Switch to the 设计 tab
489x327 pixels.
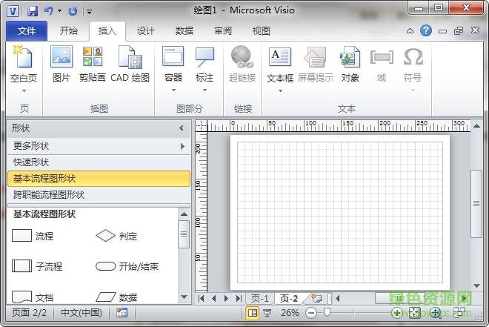(x=146, y=31)
